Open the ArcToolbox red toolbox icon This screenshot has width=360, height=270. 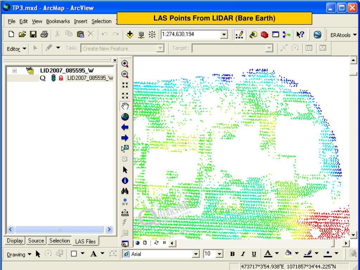coord(264,35)
